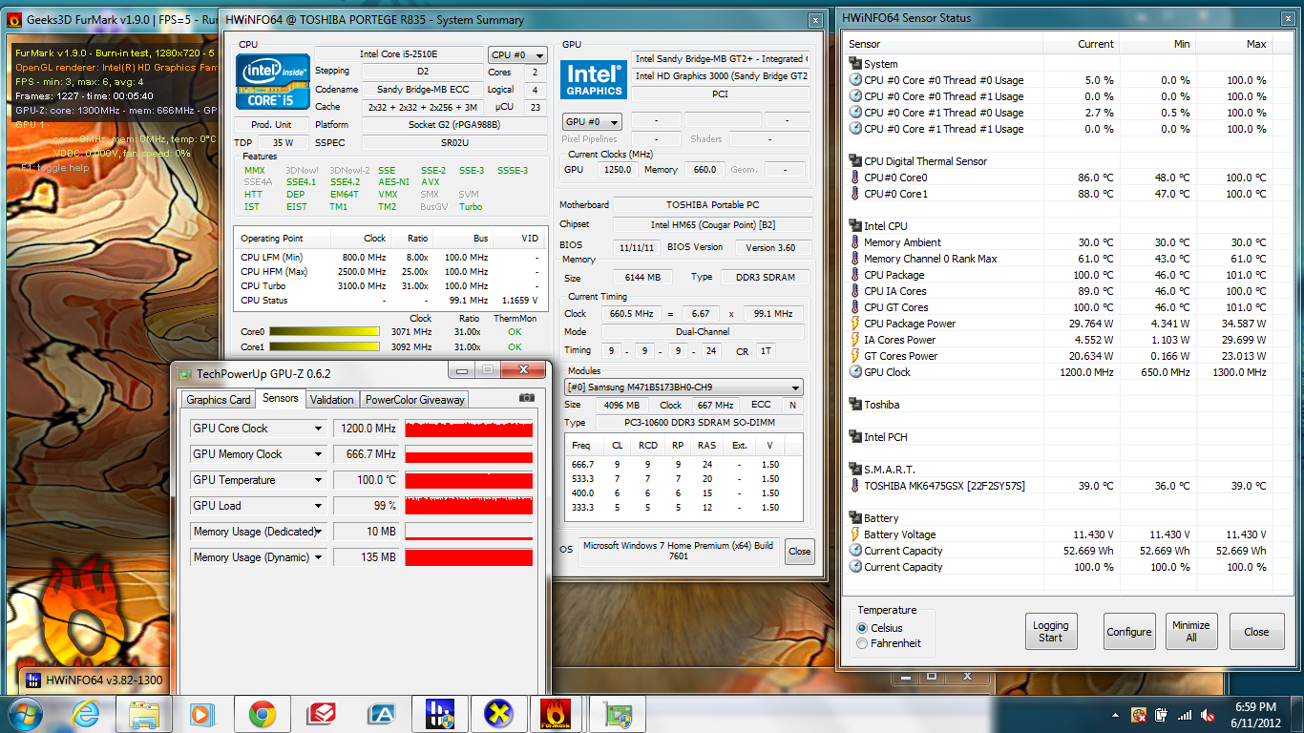Viewport: 1304px width, 733px height.
Task: Click lightning icon beside GT Cores Power
Action: tap(855, 356)
